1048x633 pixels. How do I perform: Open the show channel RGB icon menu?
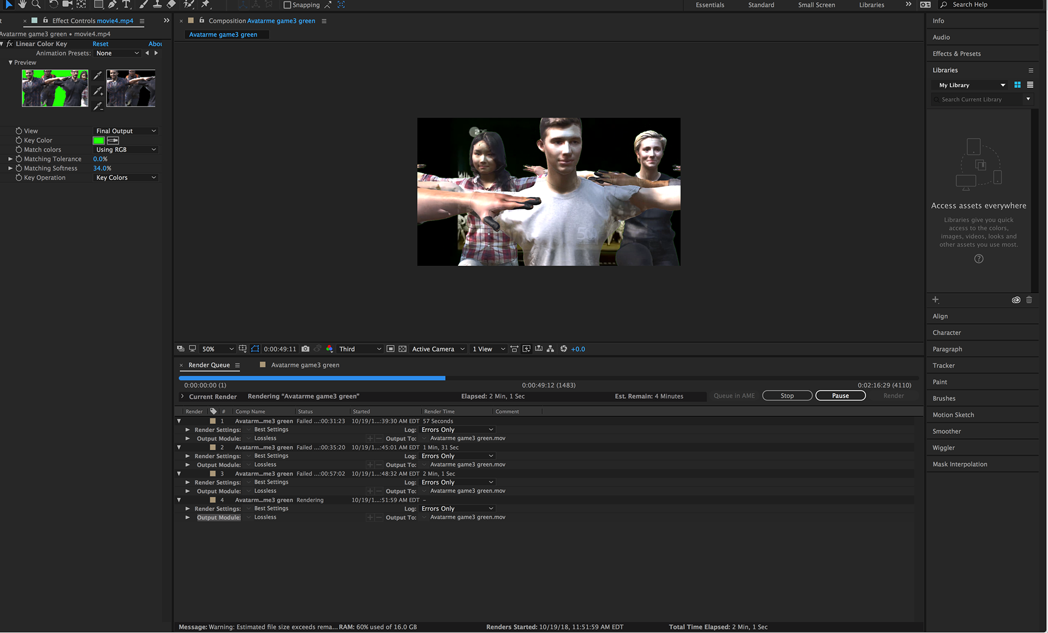329,349
